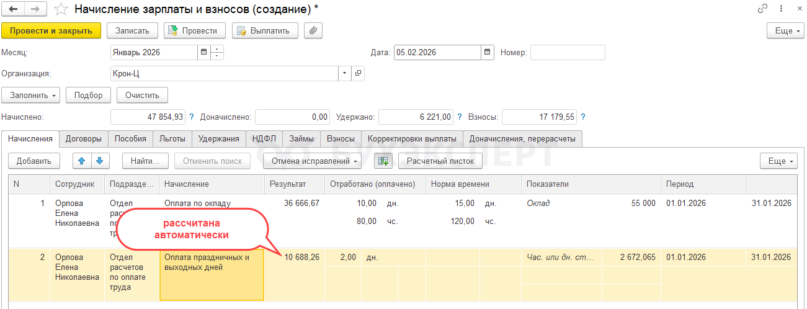Click the Показатели column header
Screen dimensions: 807x309
click(x=591, y=184)
